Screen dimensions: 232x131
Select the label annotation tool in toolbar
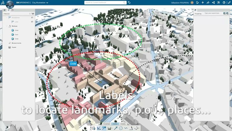[104, 128]
